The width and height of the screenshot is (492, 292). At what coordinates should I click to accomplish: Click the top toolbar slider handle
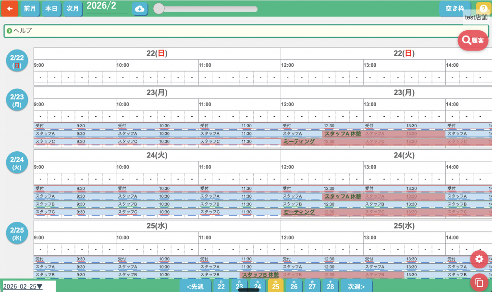pos(159,9)
